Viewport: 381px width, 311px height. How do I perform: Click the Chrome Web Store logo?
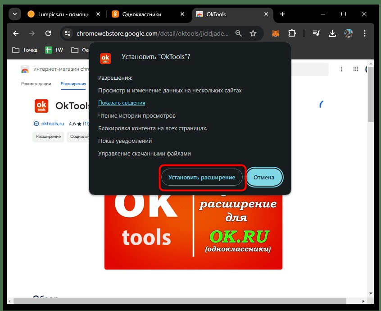click(25, 69)
